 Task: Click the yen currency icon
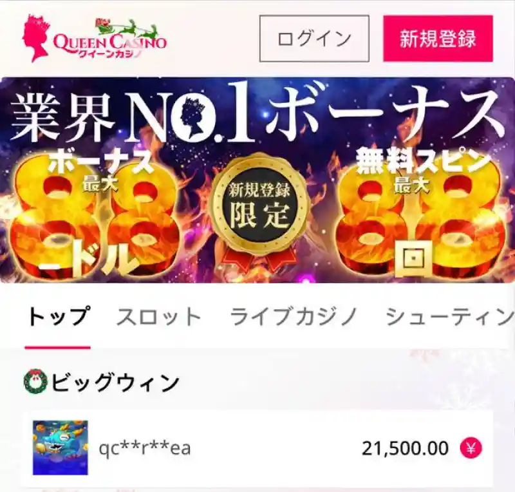coord(471,448)
